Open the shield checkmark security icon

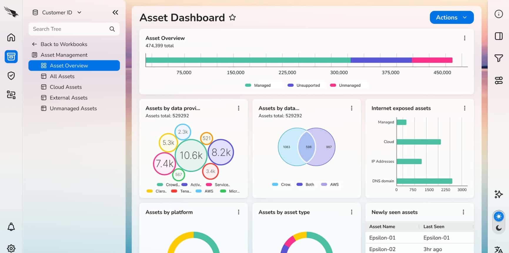tap(11, 76)
